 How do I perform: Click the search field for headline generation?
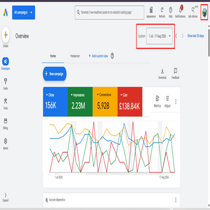click(110, 13)
